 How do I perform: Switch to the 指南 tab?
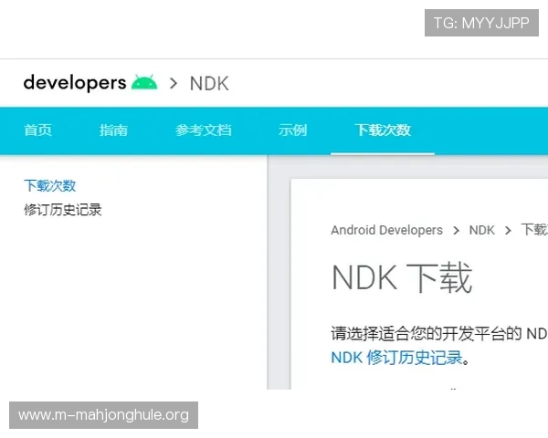tap(113, 130)
